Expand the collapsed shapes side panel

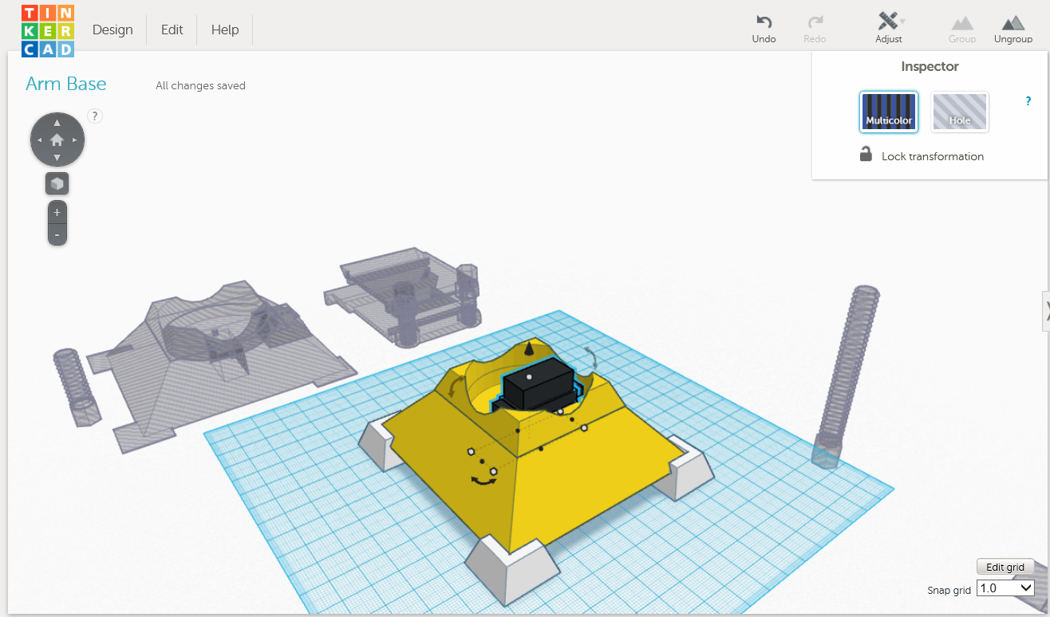(x=1047, y=311)
